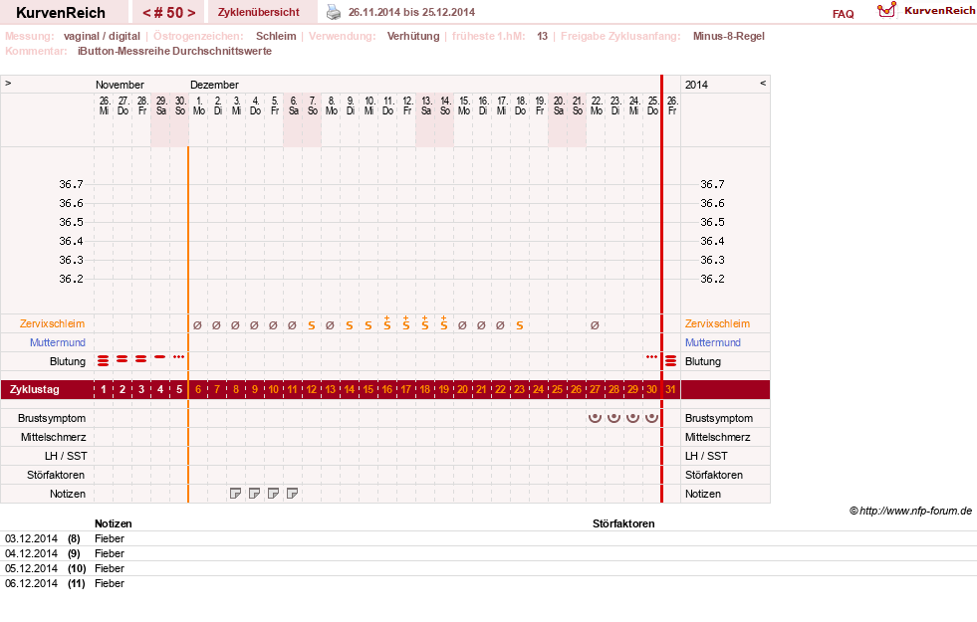
Task: Click the breast symptom icon on cycle day 27
Action: (595, 418)
